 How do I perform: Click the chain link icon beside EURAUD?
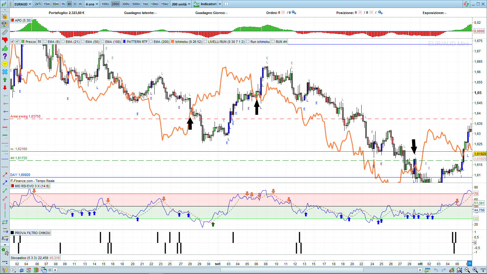[11, 4]
